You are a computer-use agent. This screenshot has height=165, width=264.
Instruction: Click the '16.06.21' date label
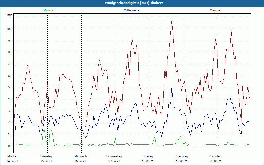80,161
